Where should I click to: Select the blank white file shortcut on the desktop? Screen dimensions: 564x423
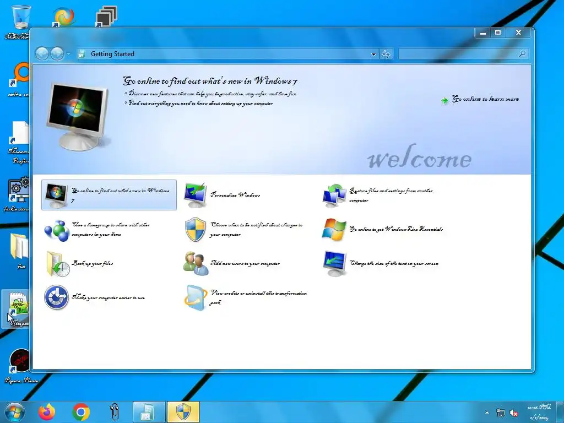click(19, 143)
